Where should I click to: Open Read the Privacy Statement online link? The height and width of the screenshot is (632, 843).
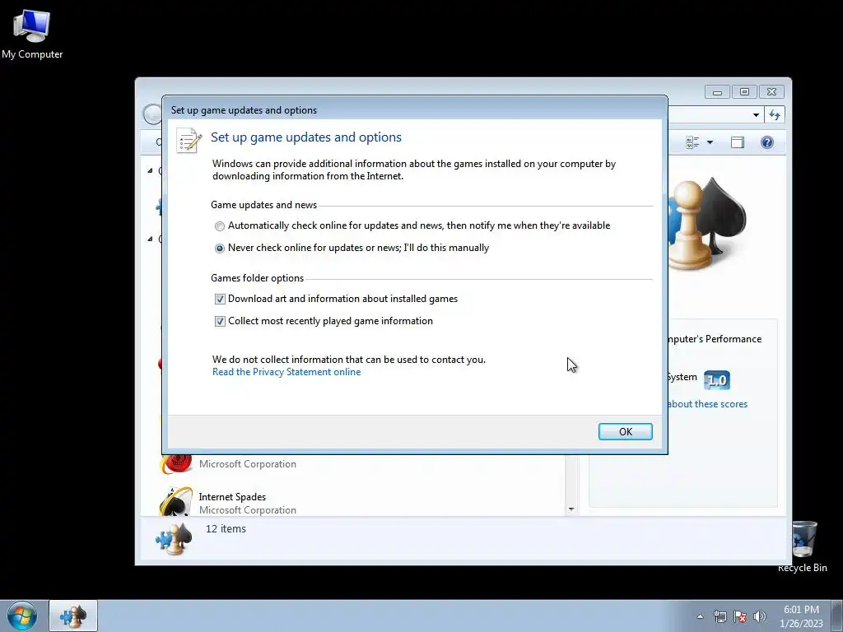286,372
